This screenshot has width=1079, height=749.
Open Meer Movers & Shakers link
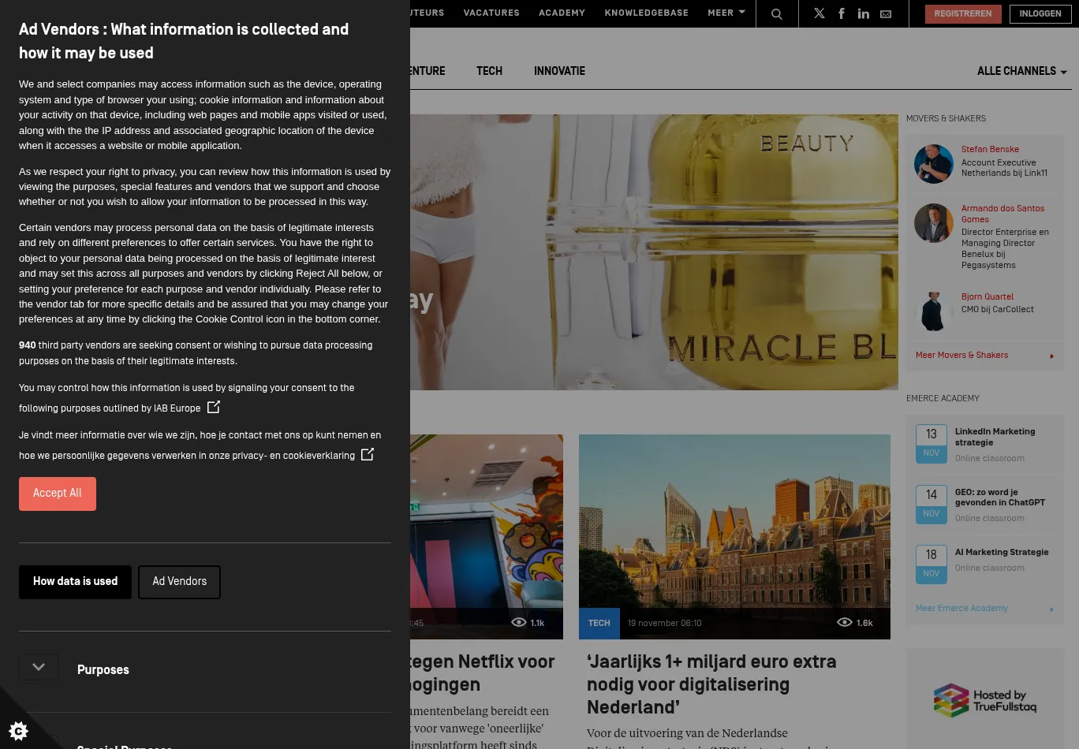pyautogui.click(x=961, y=356)
